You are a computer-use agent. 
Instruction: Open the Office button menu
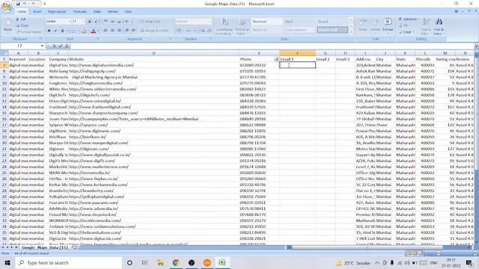(6, 6)
